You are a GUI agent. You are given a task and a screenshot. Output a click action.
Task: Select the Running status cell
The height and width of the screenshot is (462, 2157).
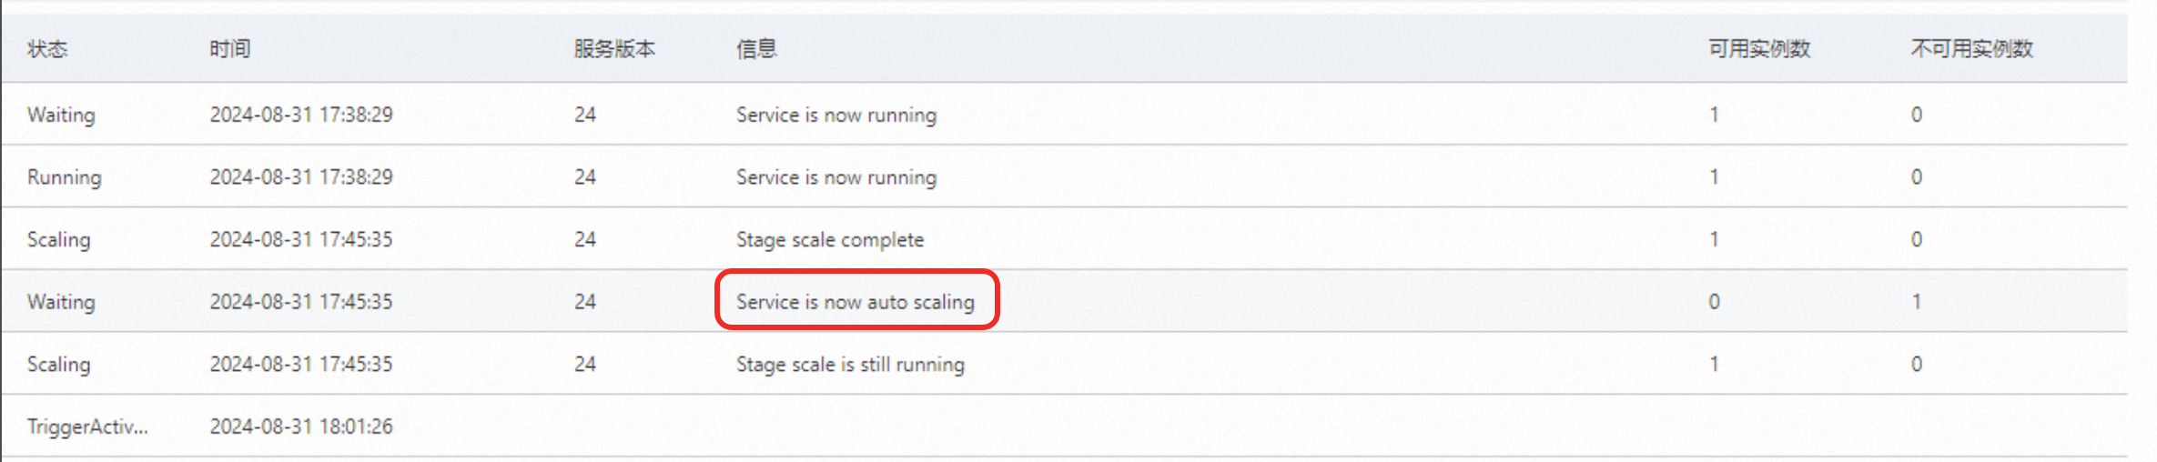click(x=64, y=177)
